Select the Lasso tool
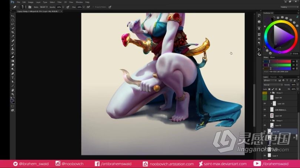Image resolution: width=300 pixels, height=168 pixels. (x=13, y=24)
